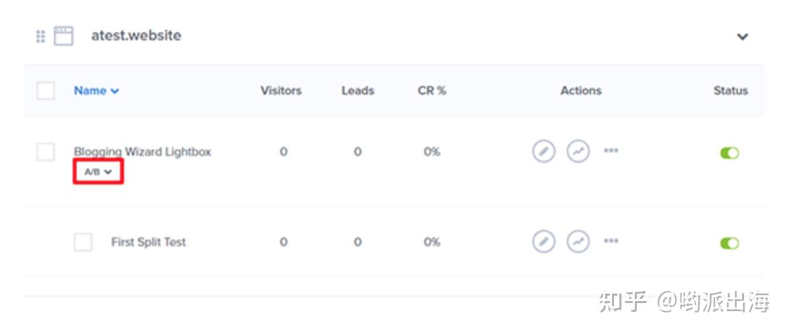The image size is (789, 334).
Task: Check the select-all checkbox in header row
Action: coord(46,91)
